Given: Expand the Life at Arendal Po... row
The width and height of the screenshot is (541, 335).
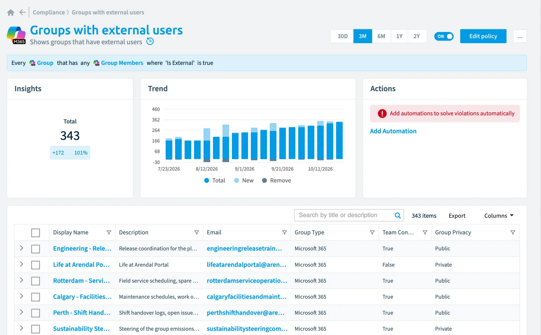Looking at the screenshot, I should pos(21,264).
